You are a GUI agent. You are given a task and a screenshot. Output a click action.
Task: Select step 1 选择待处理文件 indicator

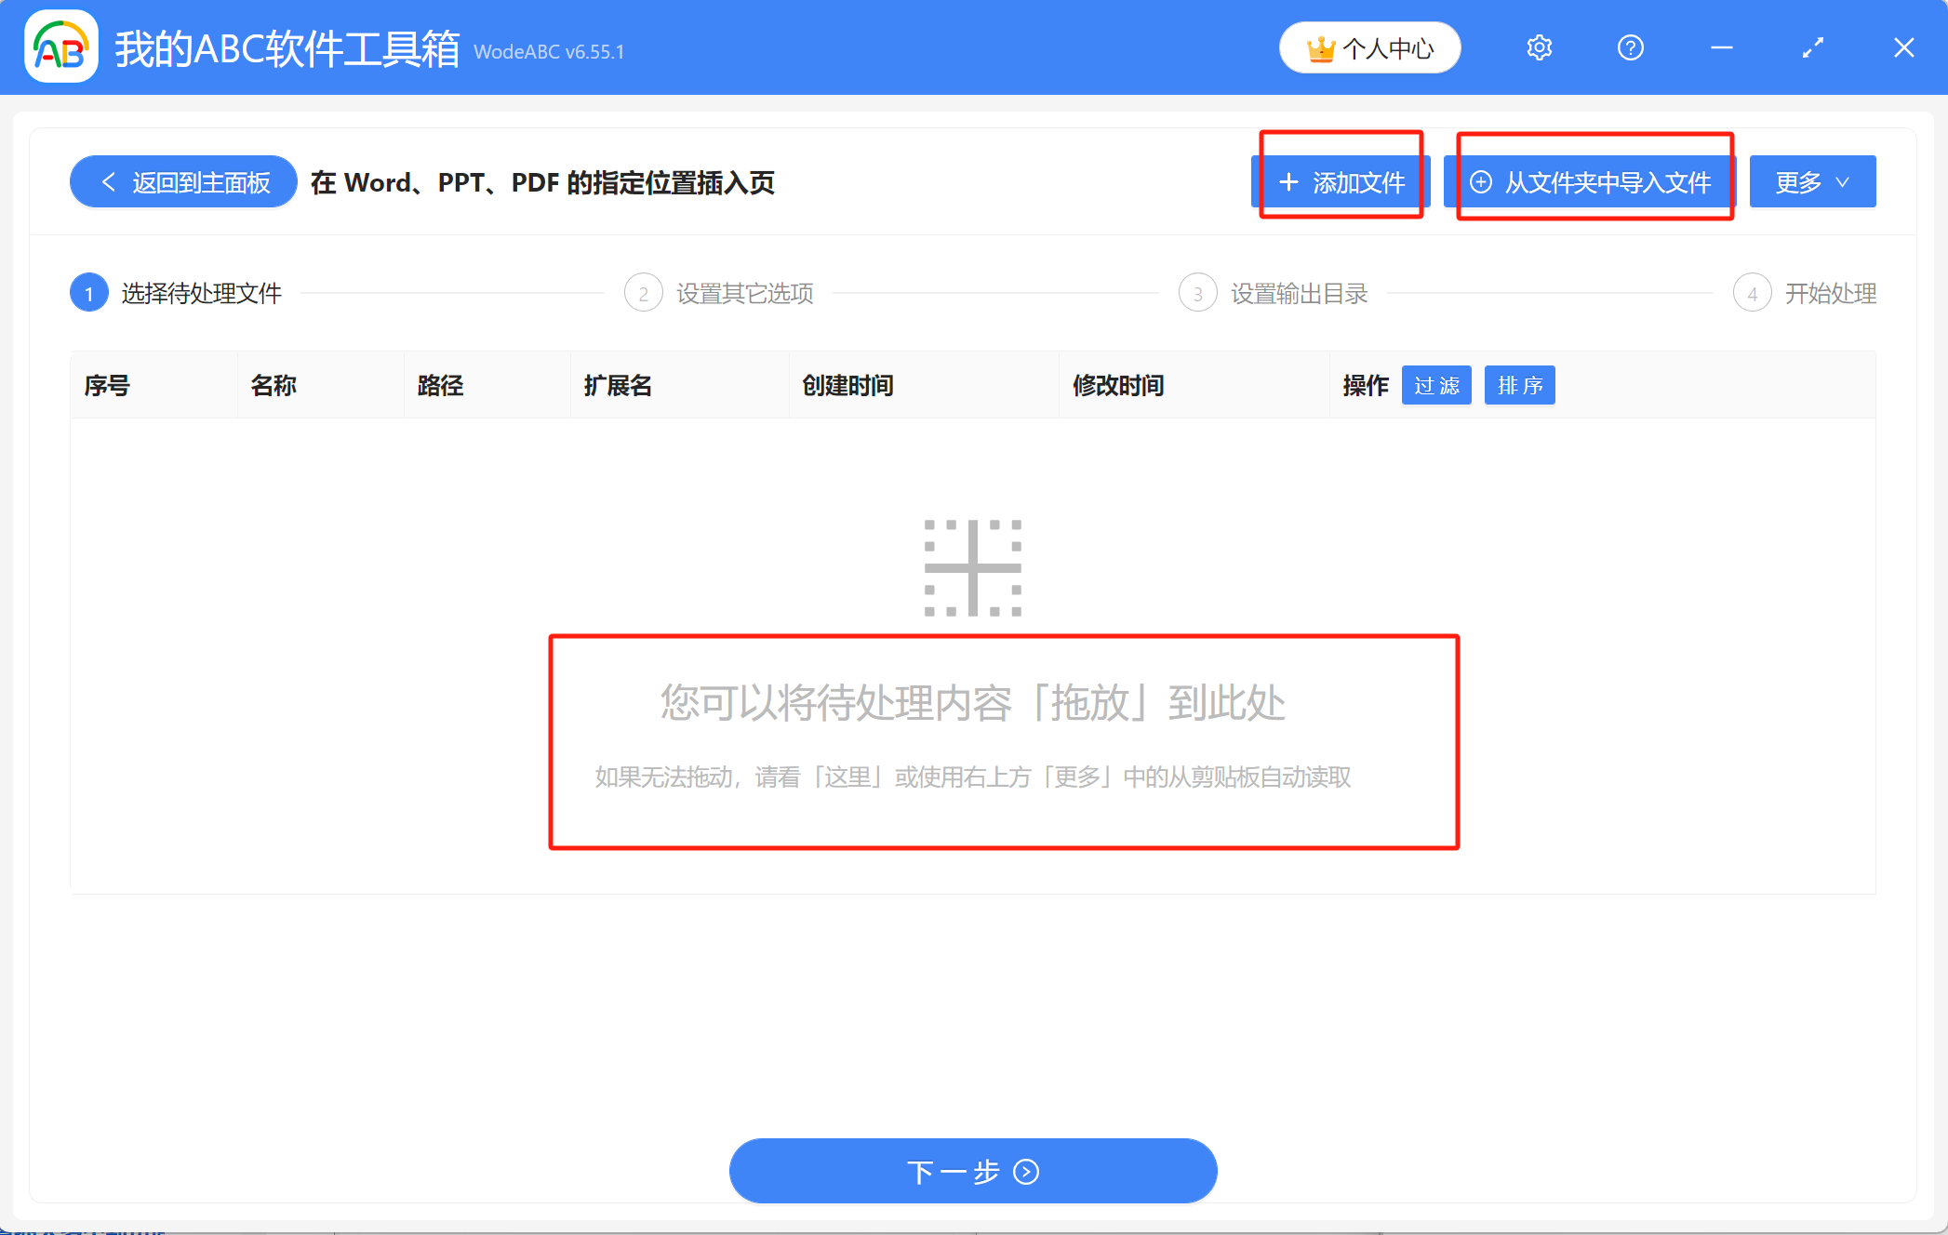pos(88,292)
